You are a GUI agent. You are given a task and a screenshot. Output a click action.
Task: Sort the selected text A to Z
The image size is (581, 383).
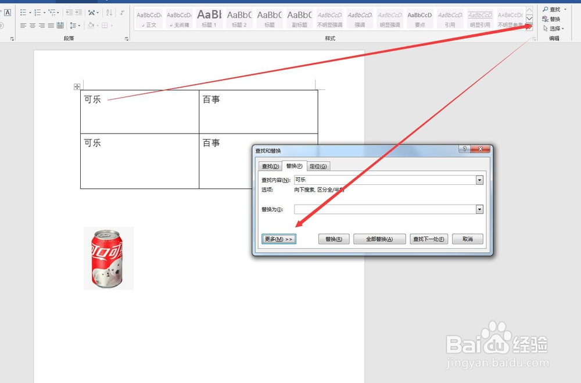coord(109,13)
